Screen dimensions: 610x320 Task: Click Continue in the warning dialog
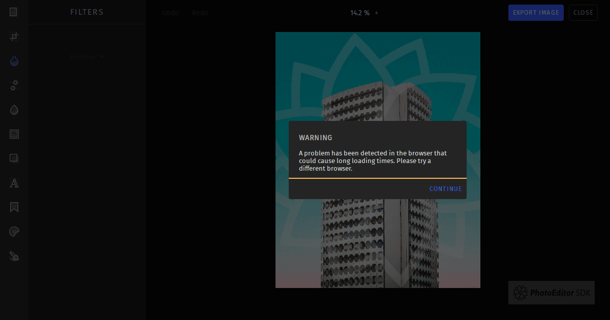tap(445, 189)
